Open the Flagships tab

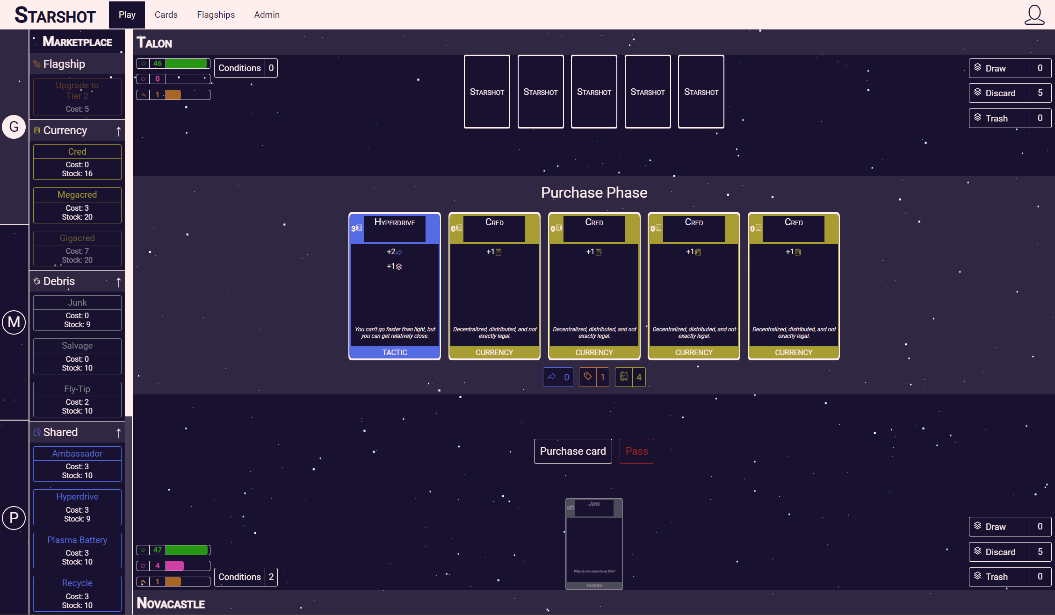point(216,15)
